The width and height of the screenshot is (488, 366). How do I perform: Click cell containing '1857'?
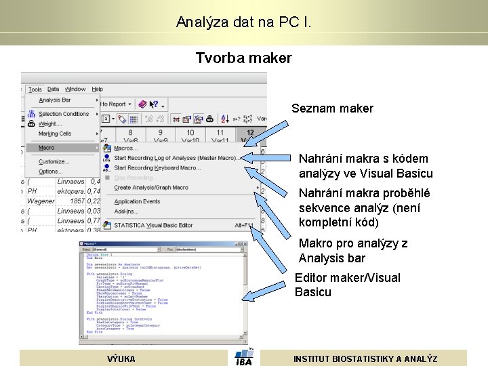(x=71, y=201)
